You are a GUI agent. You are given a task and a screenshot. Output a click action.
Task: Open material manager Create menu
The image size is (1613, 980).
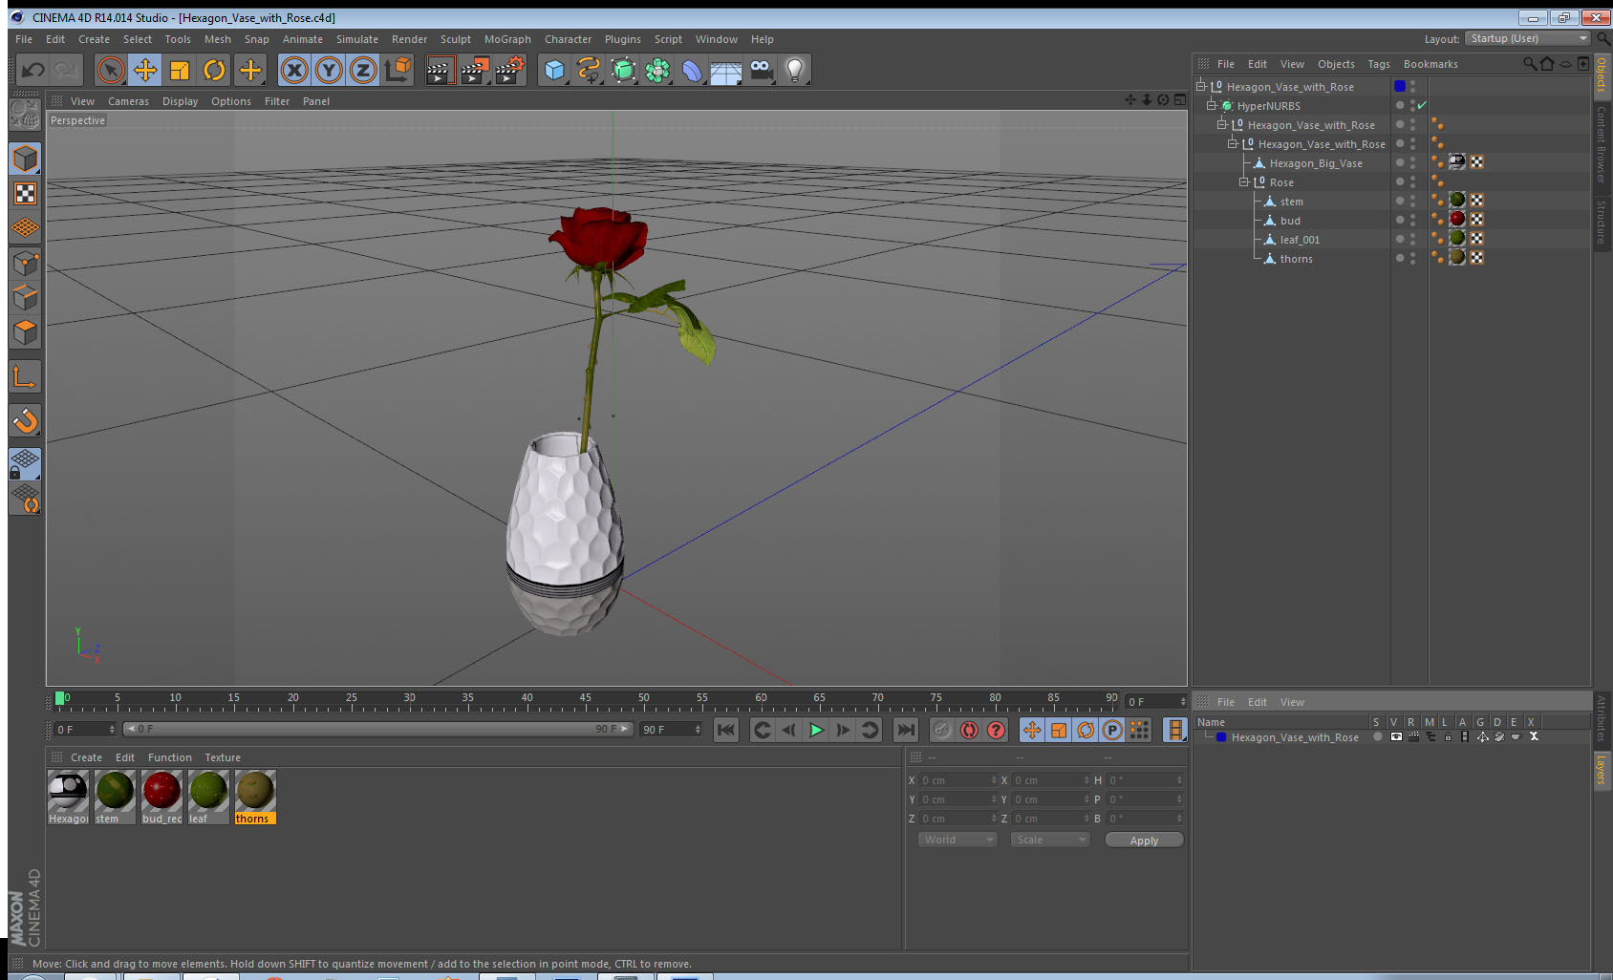(86, 757)
